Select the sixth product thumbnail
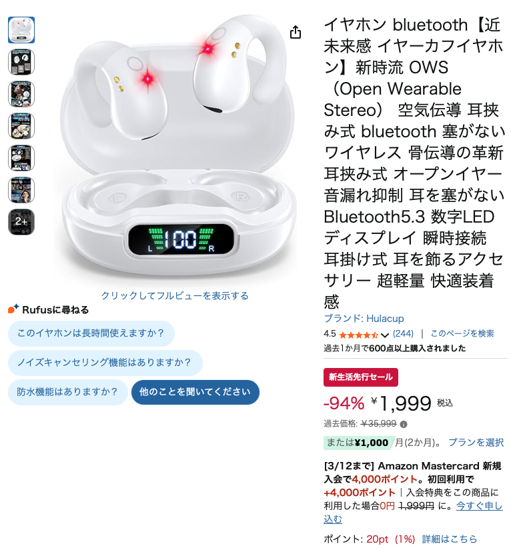 [x=21, y=190]
